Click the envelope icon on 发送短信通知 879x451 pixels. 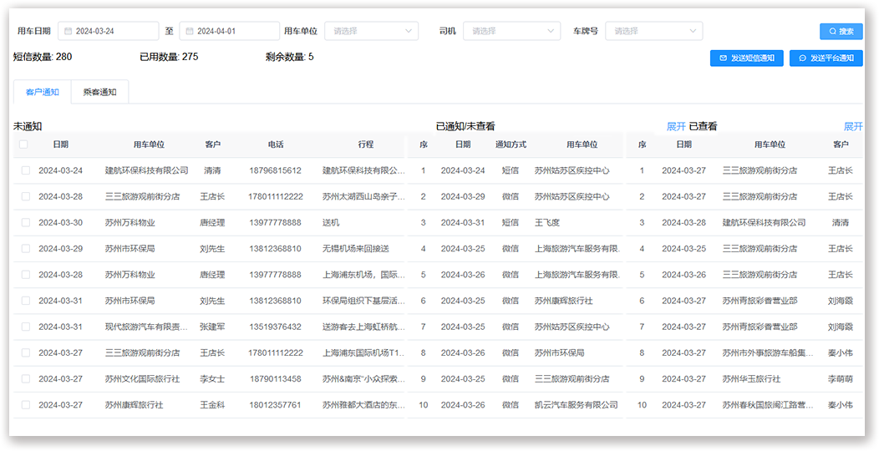coord(723,58)
